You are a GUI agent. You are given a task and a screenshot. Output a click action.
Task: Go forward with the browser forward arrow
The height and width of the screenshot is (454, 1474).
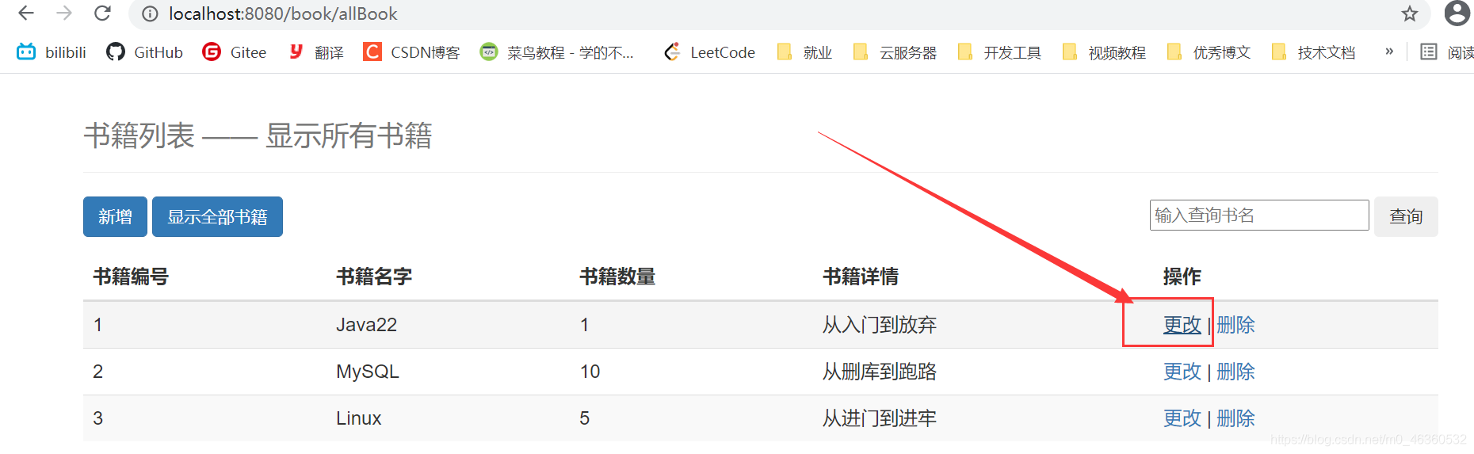point(64,13)
